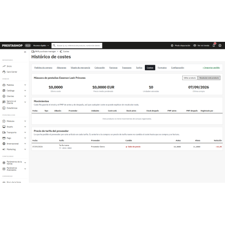This screenshot has width=225, height=225.
Task: Expand the Módulos submenu chevron
Action: point(25,121)
